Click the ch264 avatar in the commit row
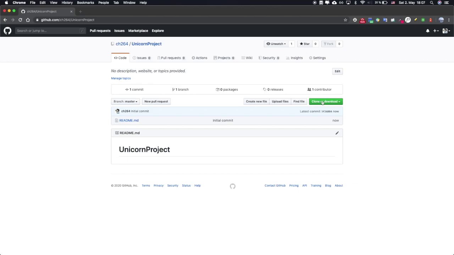The image size is (454, 255). point(117,111)
